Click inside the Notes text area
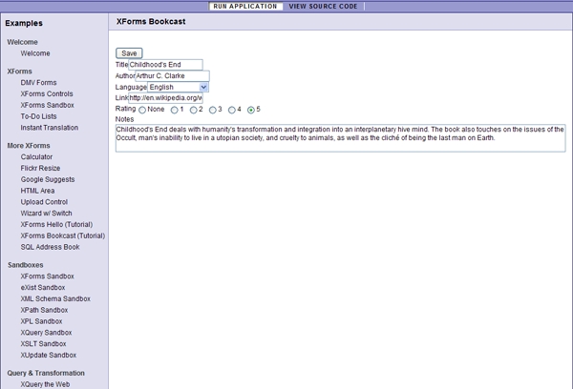The image size is (573, 389). [x=341, y=138]
